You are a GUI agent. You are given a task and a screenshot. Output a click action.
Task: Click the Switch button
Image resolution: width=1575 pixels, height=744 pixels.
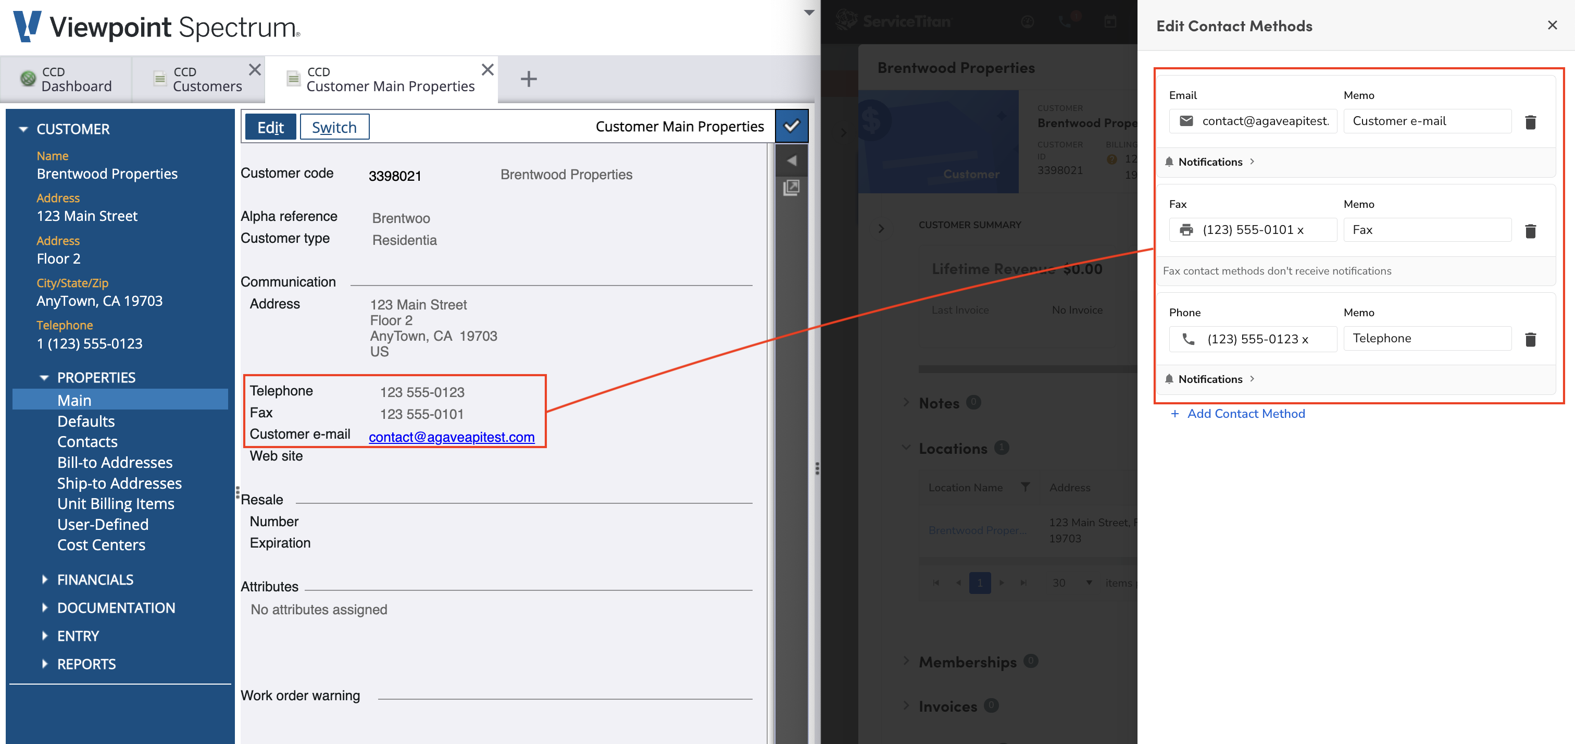(334, 127)
